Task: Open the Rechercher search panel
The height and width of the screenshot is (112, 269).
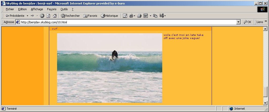Action: 70,16
